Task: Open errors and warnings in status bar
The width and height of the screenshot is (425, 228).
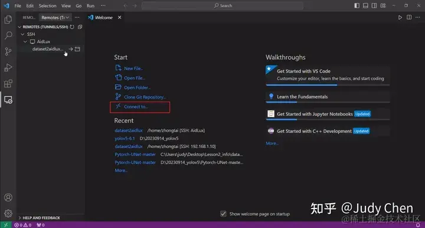Action: [x=23, y=225]
